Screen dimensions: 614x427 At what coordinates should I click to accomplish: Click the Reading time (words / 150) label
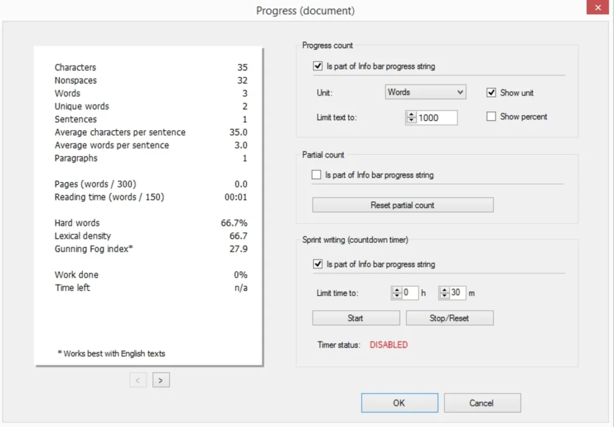click(x=109, y=197)
